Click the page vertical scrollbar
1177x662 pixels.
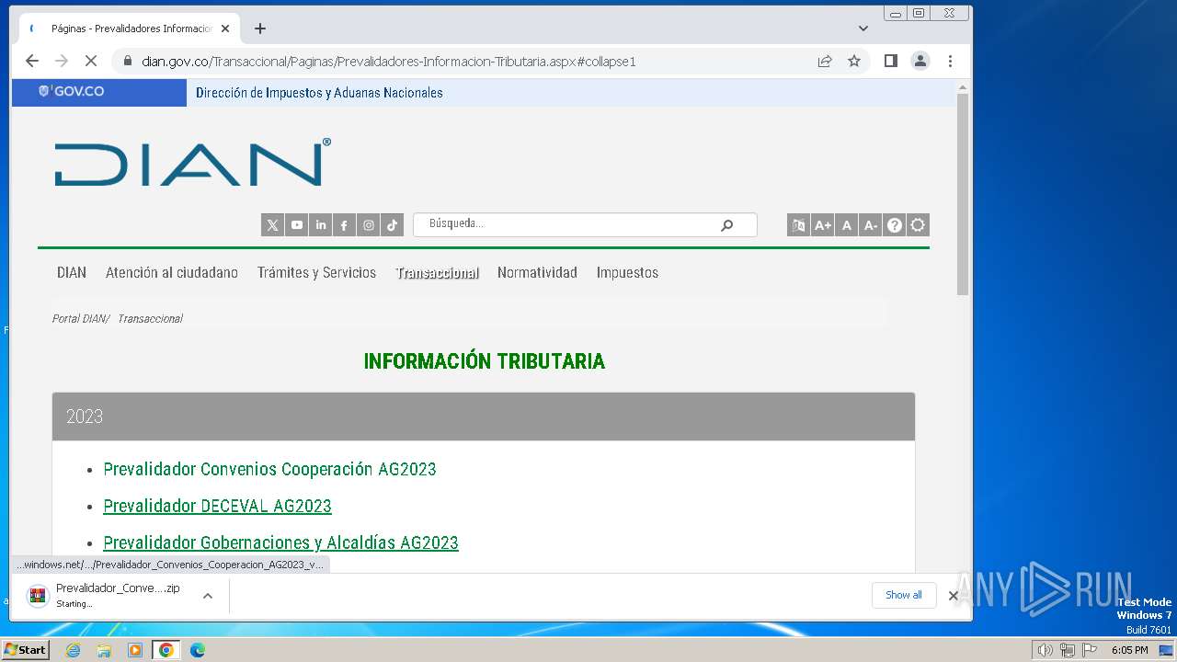tap(963, 193)
